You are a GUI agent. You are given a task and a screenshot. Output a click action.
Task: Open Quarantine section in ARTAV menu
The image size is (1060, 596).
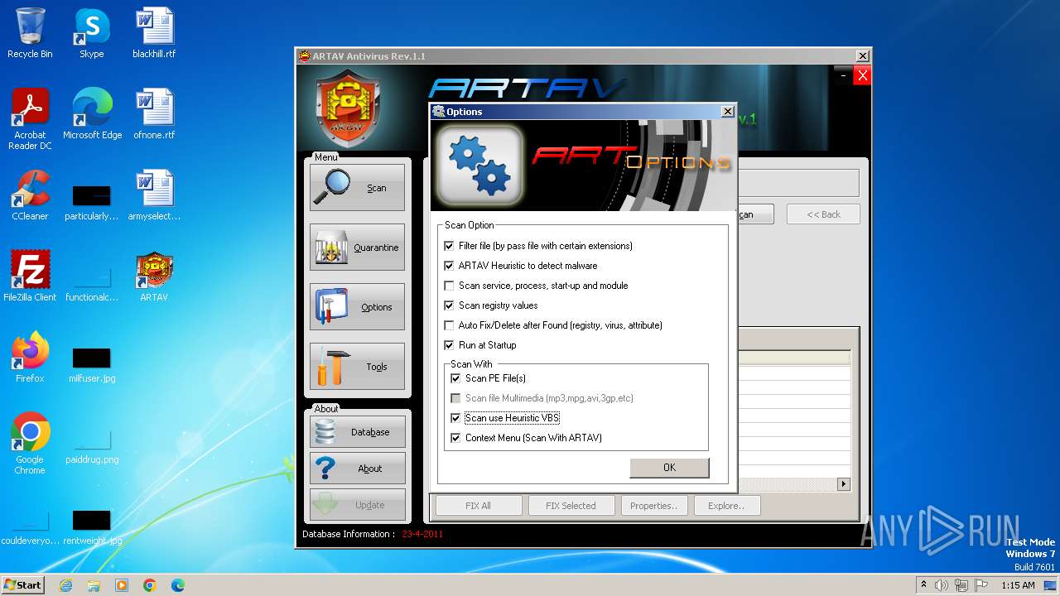click(357, 247)
